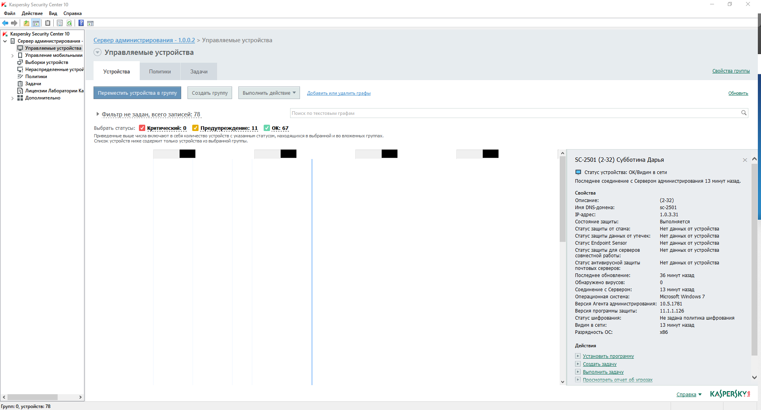
Task: Click the icon beside Нераспределенные устройства
Action: click(20, 69)
